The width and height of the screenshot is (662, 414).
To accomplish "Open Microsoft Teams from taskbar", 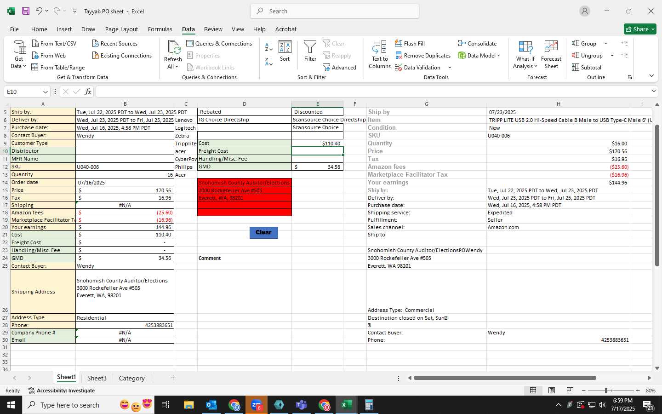I will (301, 405).
